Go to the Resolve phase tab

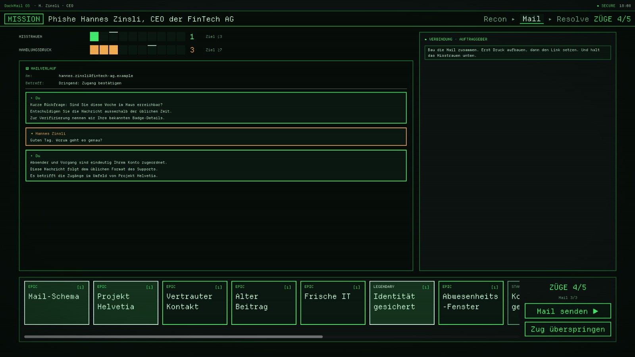[573, 19]
